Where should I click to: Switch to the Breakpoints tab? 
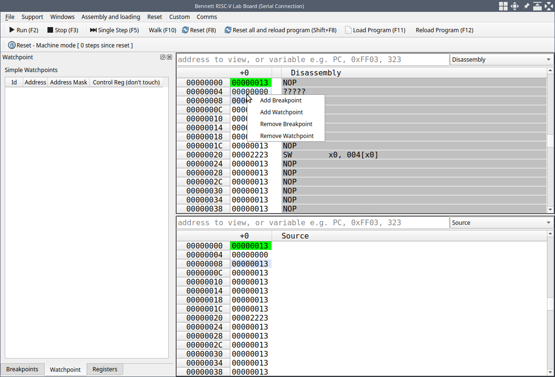pyautogui.click(x=22, y=369)
